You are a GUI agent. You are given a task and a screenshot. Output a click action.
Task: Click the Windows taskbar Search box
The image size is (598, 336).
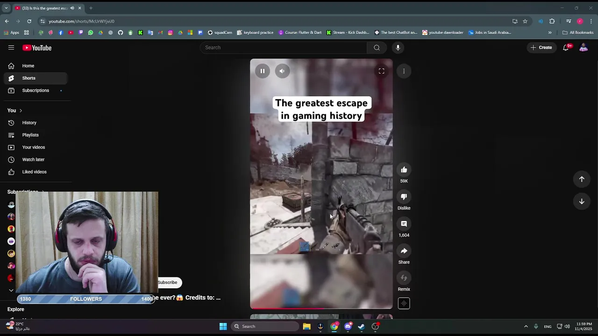(x=265, y=326)
